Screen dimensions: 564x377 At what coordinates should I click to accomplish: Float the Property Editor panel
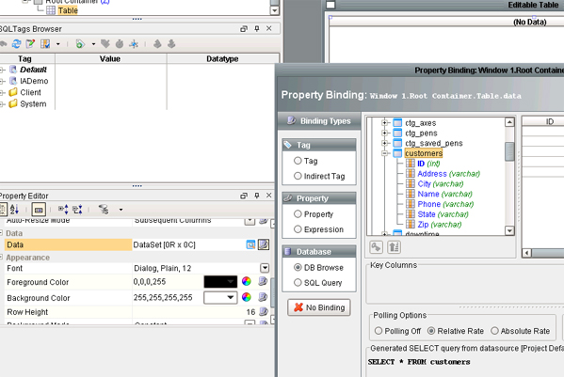point(244,196)
